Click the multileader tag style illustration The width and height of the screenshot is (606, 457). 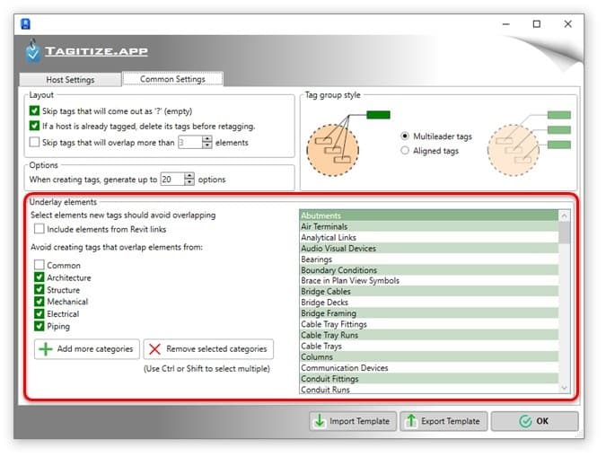coord(347,144)
